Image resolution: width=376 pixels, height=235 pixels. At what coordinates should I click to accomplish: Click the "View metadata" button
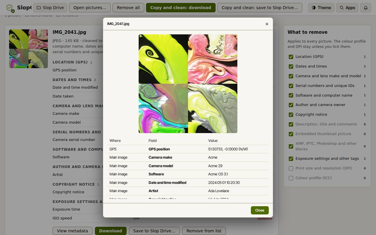73,231
